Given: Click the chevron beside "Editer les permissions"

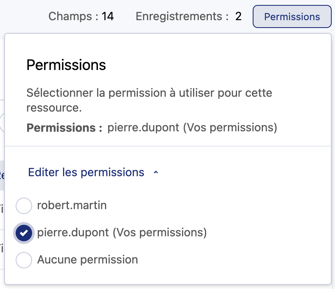Looking at the screenshot, I should [156, 173].
